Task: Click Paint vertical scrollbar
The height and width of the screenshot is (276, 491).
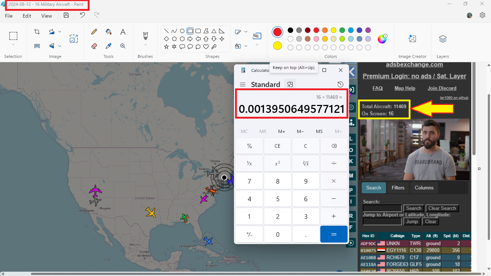Action: pos(488,167)
